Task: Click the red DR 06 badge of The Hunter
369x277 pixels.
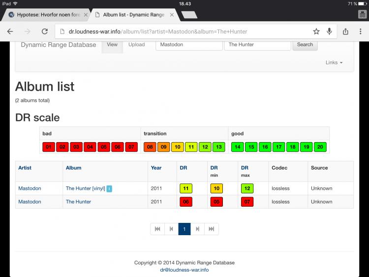Action: click(186, 202)
